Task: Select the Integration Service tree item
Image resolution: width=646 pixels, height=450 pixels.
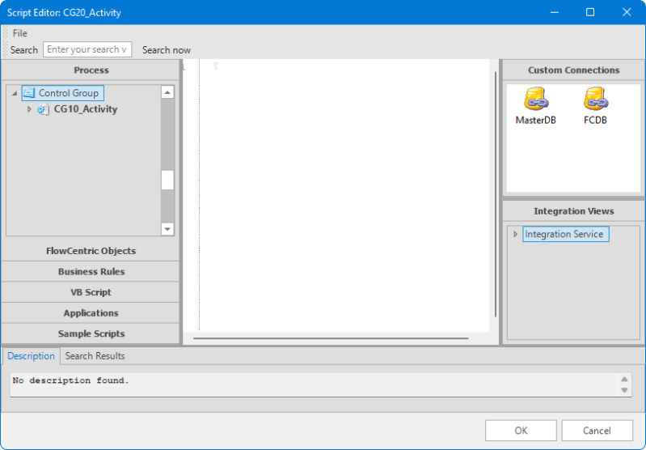Action: click(x=566, y=234)
